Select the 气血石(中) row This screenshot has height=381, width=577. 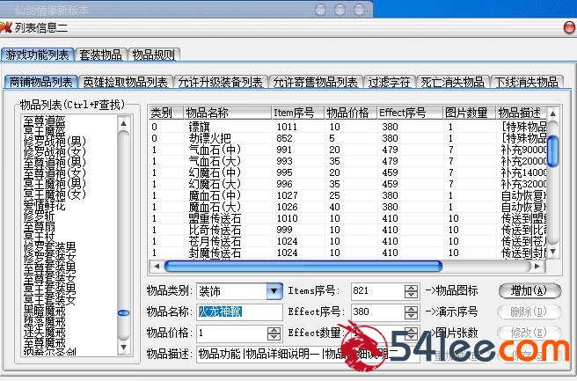click(347, 150)
